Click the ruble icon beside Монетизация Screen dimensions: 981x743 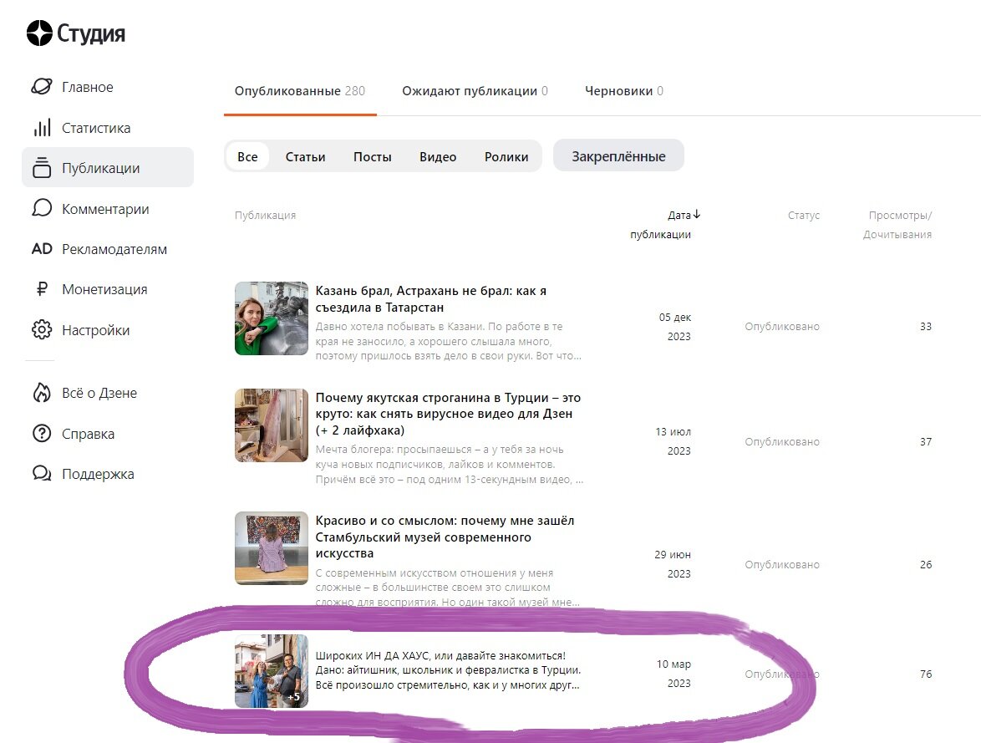pyautogui.click(x=42, y=289)
